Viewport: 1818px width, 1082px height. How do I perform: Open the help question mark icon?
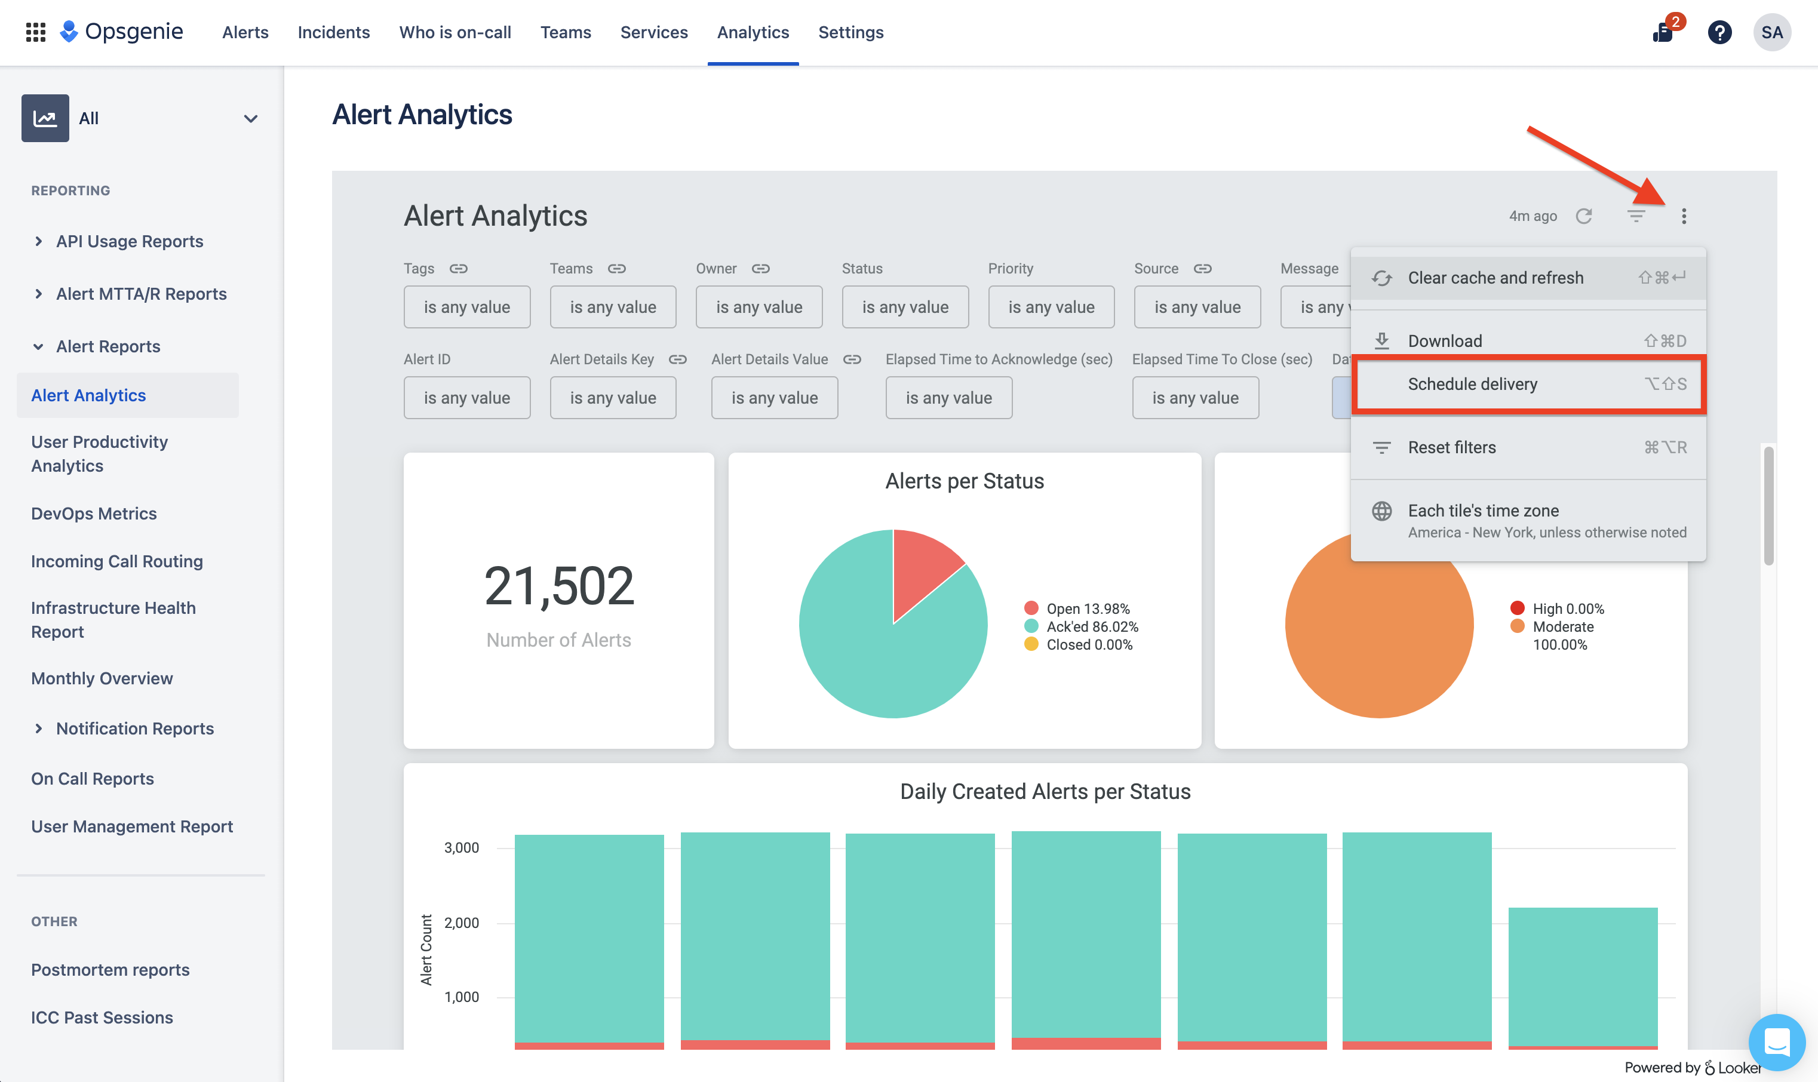click(x=1719, y=32)
